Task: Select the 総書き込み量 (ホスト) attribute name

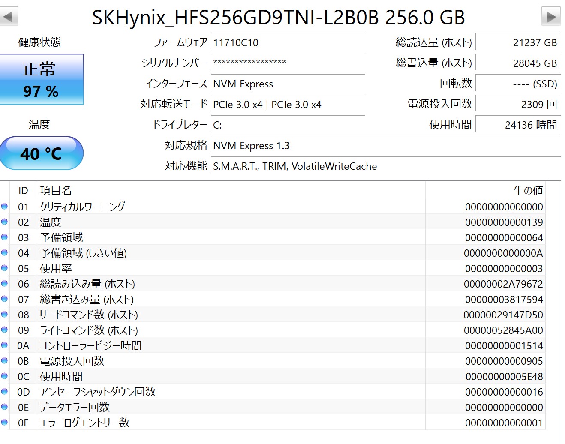Action: click(87, 299)
